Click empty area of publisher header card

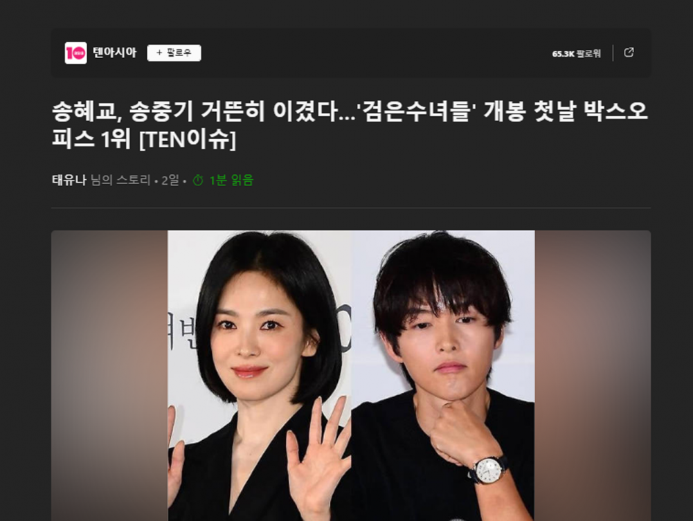pyautogui.click(x=376, y=53)
